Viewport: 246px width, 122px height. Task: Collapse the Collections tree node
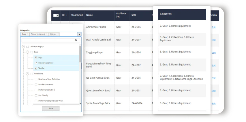tap(27, 74)
